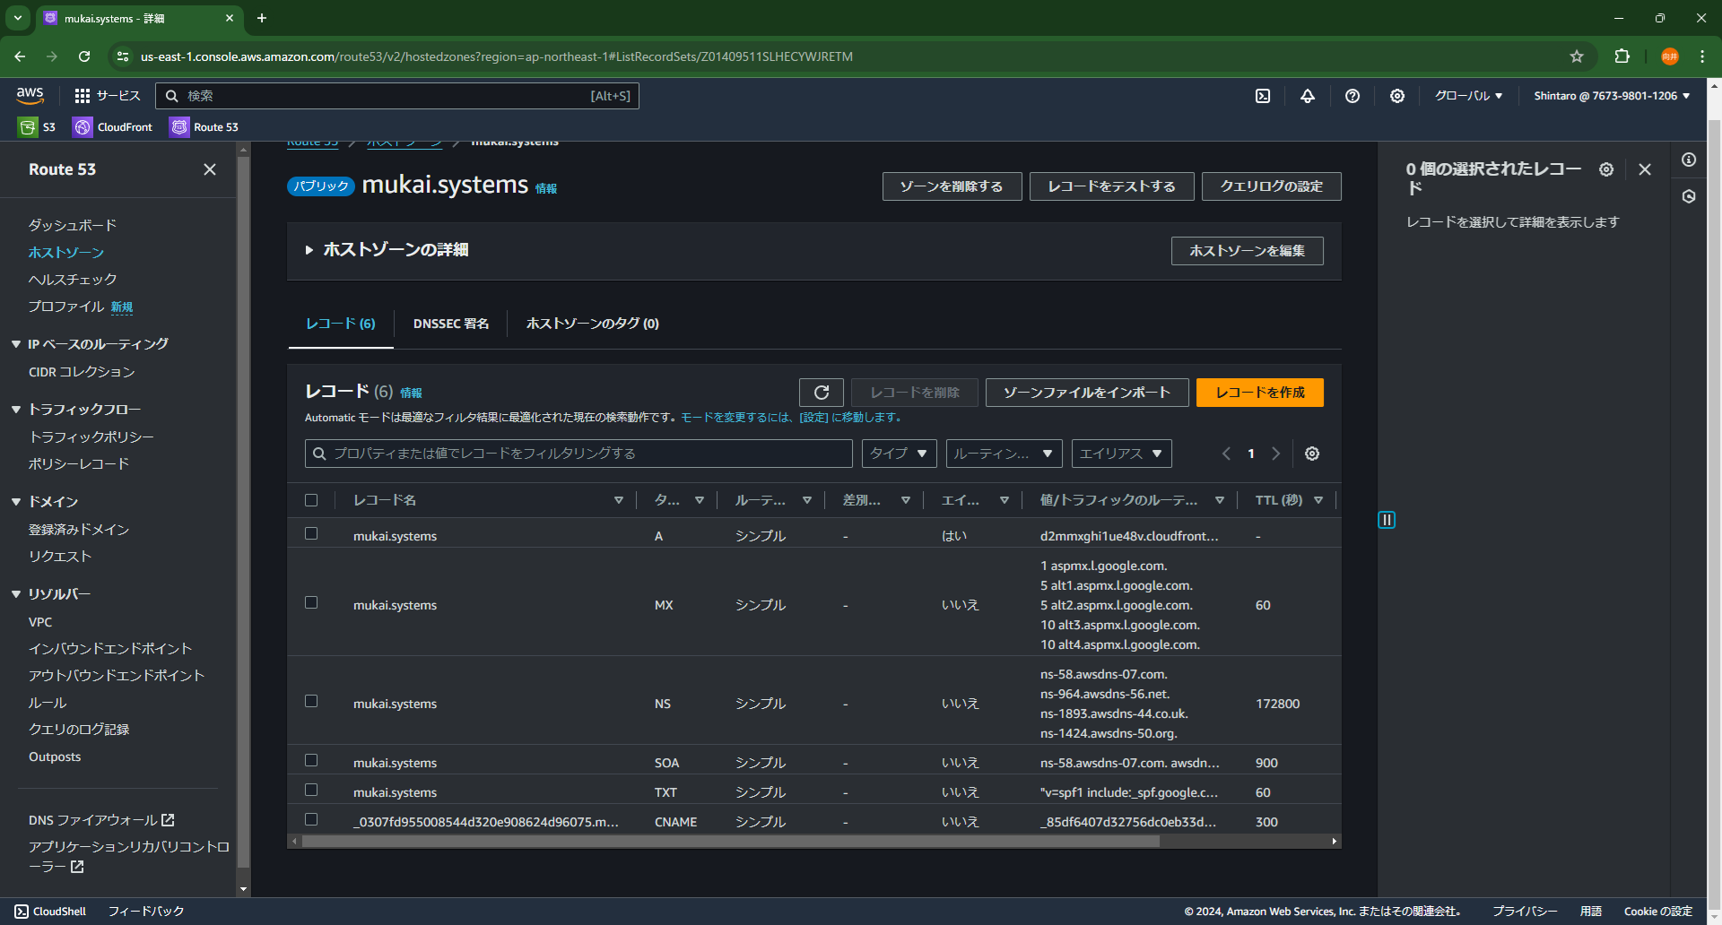Viewport: 1722px width, 925px height.
Task: Collapse IP ベースのルーティング section
Action: point(16,344)
